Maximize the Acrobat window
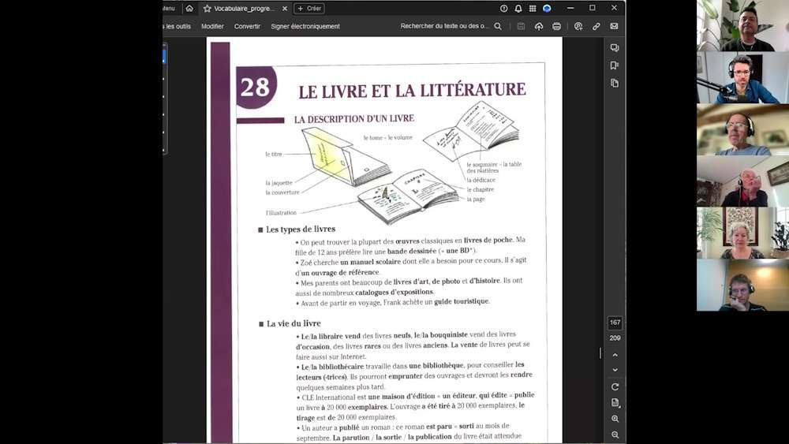Image resolution: width=789 pixels, height=444 pixels. click(x=593, y=9)
